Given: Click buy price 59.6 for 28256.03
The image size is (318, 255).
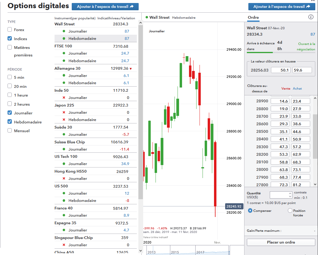Looking at the screenshot, I should [302, 70].
